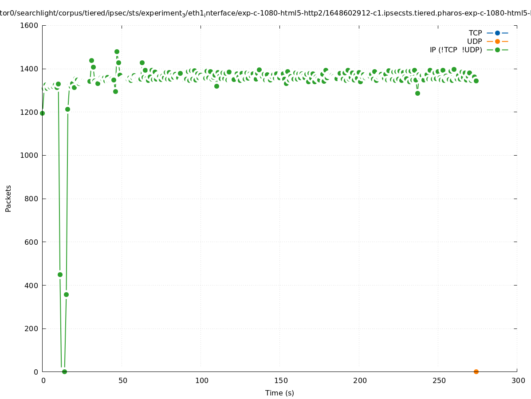
Task: Select the highest green peak near 1480 packets
Action: tap(117, 52)
